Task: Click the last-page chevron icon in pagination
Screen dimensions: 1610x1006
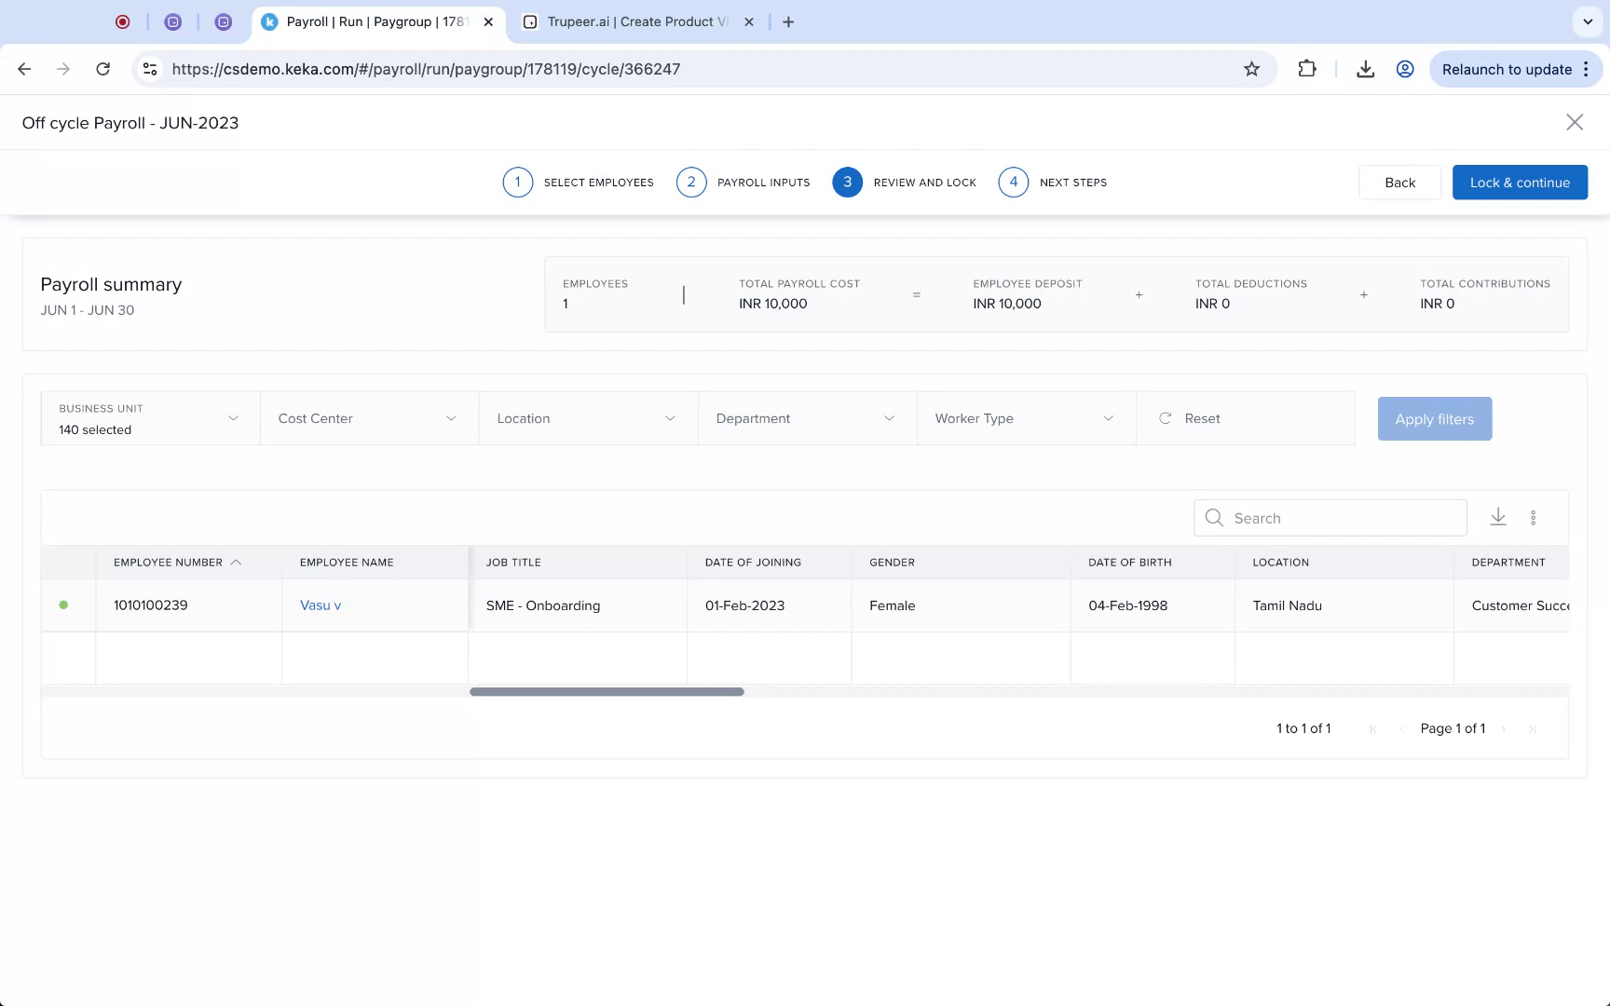Action: pos(1533,728)
